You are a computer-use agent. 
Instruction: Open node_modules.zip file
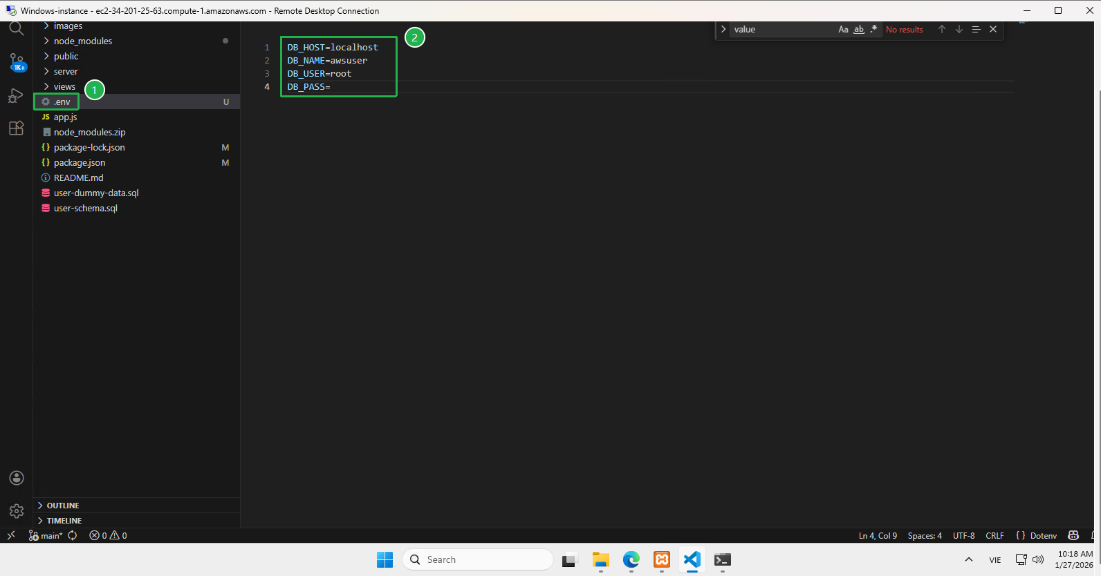pyautogui.click(x=136, y=132)
